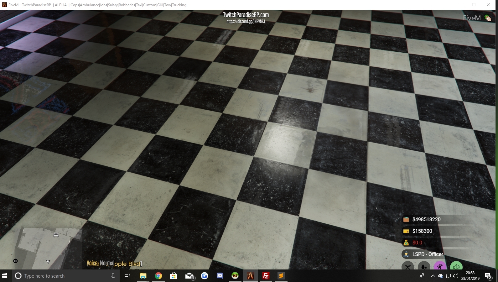Open Google Chrome from the taskbar
498x282 pixels.
pos(158,276)
